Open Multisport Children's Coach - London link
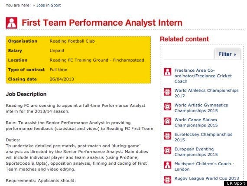This screenshot has height=186, width=247. (x=204, y=166)
